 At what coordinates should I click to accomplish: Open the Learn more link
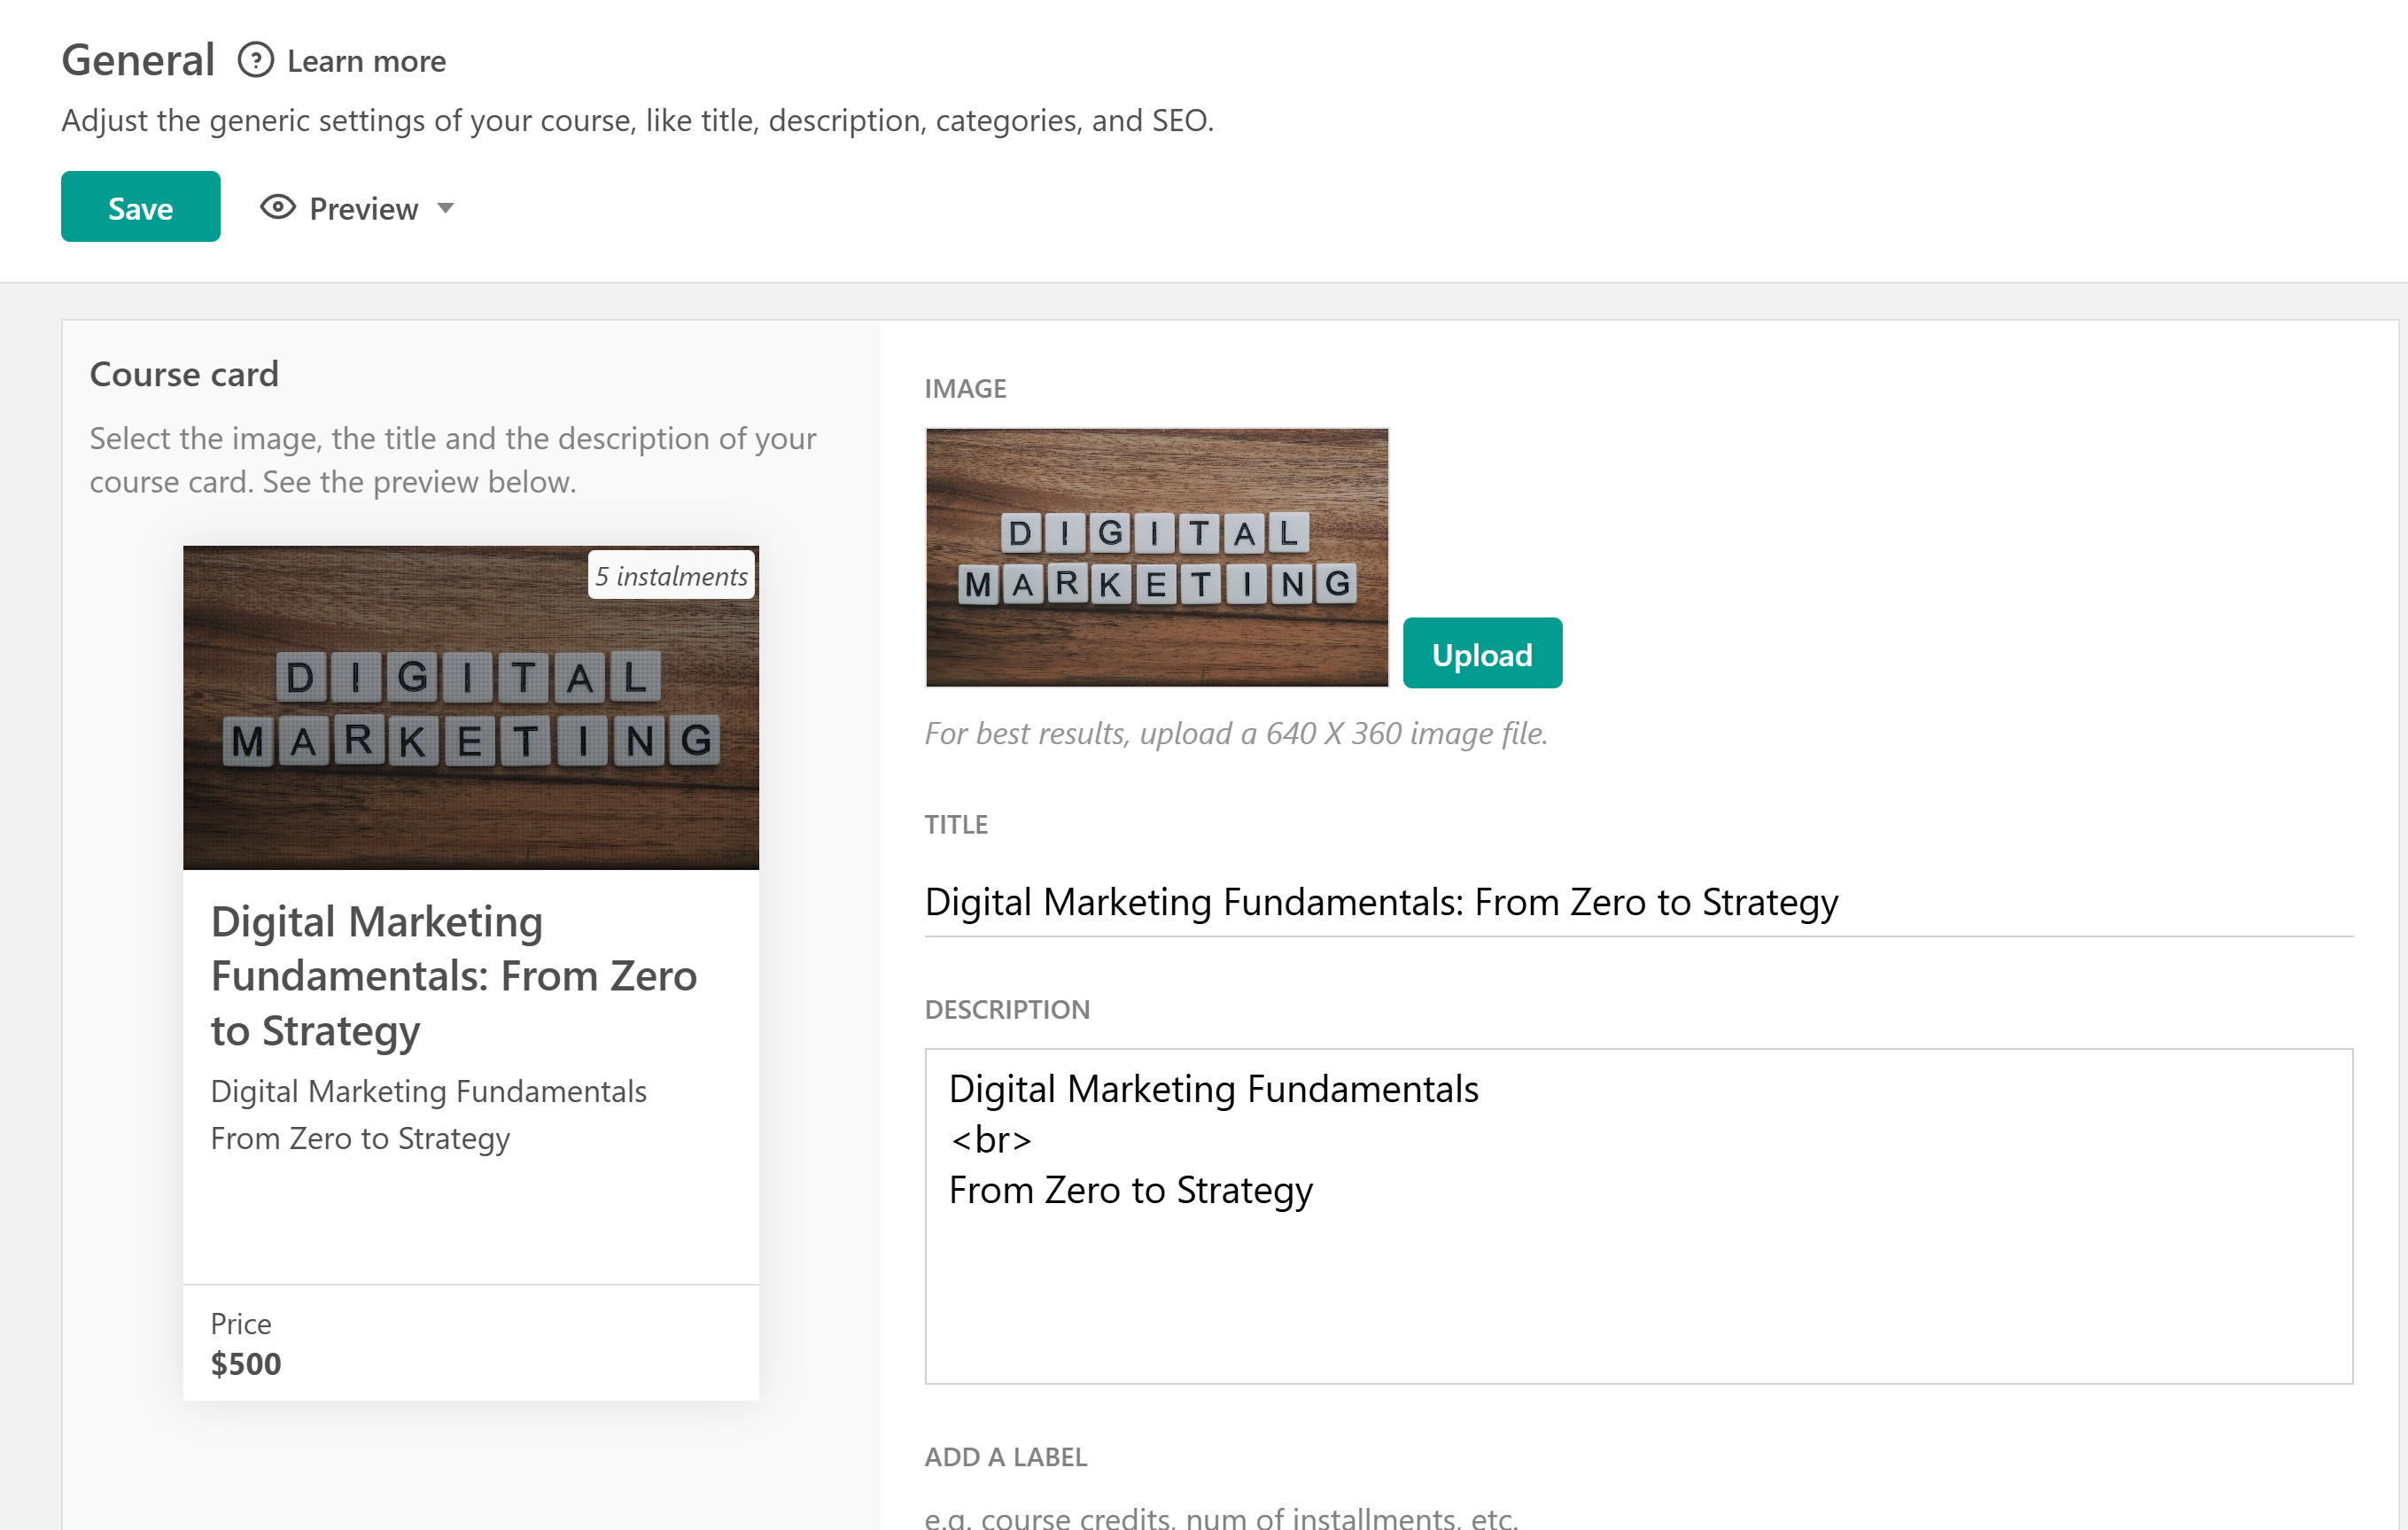(x=366, y=61)
